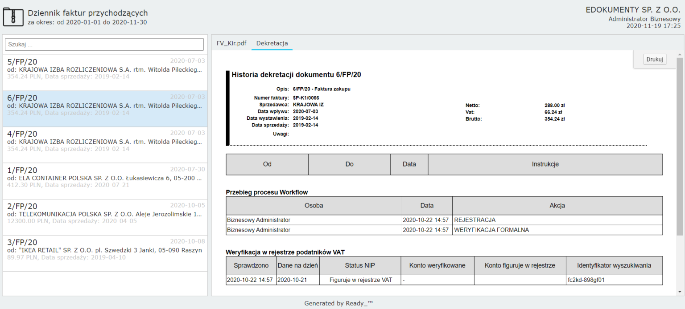685x309 pixels.
Task: Click Sprzedawca value KRAJOWA IZ
Action: [x=308, y=105]
